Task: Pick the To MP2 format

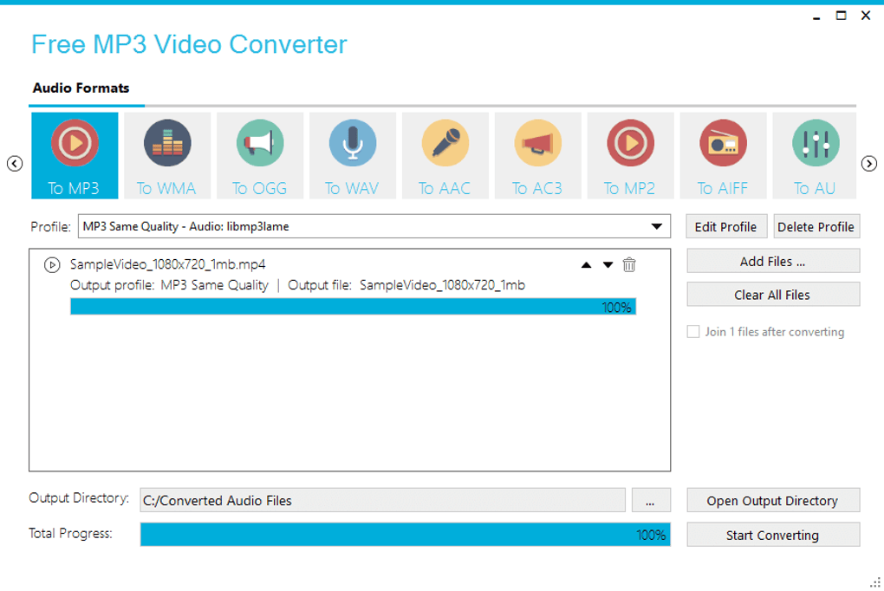Action: tap(630, 155)
